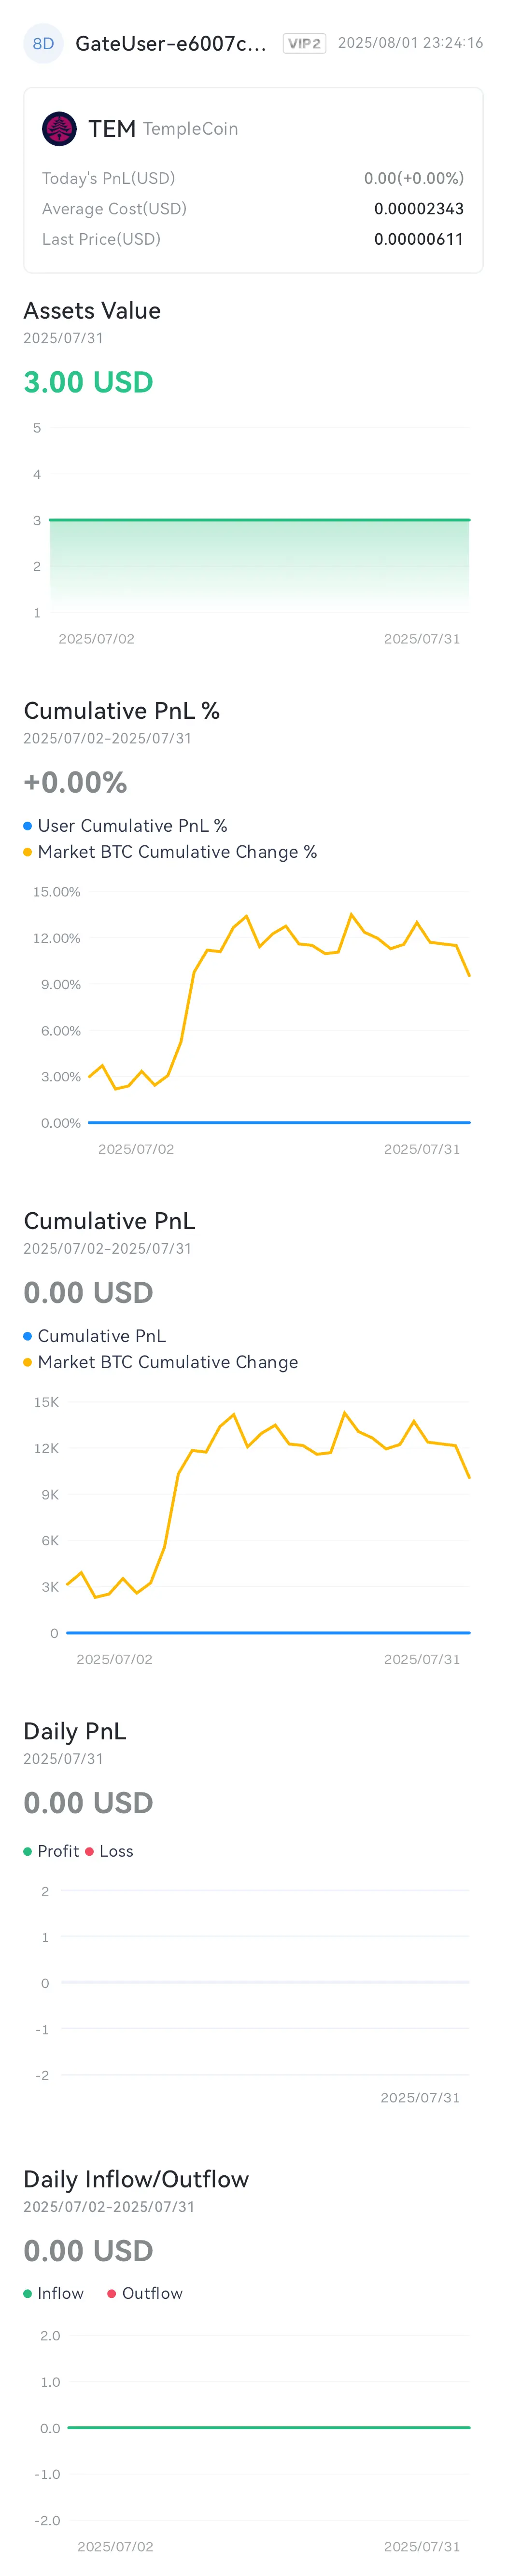Click the green Assets Value line
The image size is (507, 2576).
tap(259, 520)
